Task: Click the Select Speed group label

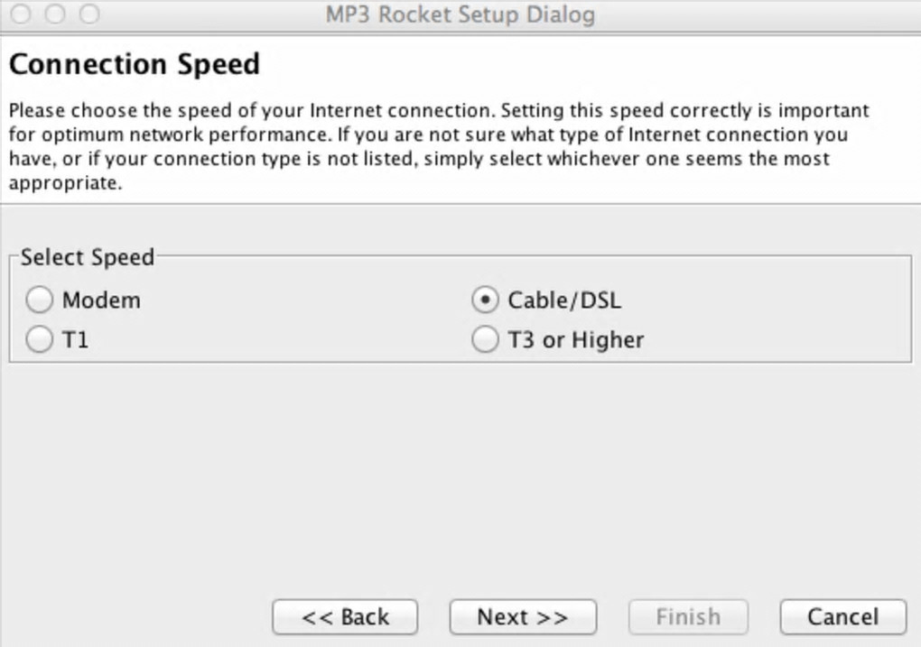Action: (x=88, y=257)
